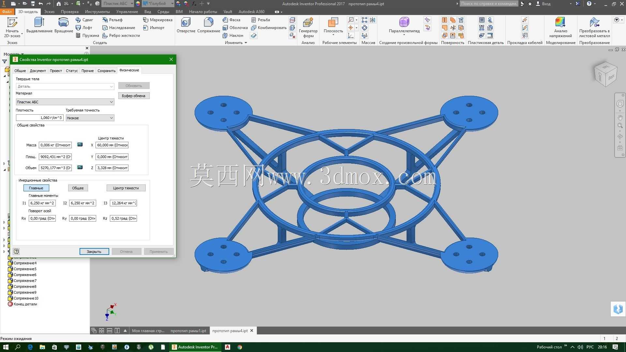Select the Вращение revolve tool

point(64,25)
